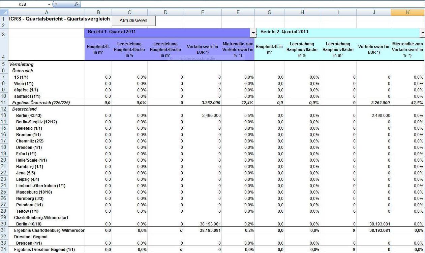Screen dimensions: 425x253
Task: Click the 'Hauptnutzfl. in m²' header in column G
Action: tap(269, 49)
